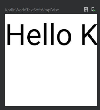Image resolution: width=100 pixels, height=110 pixels.
Task: Select the Hello K text in preview
Action: [x=52, y=34]
